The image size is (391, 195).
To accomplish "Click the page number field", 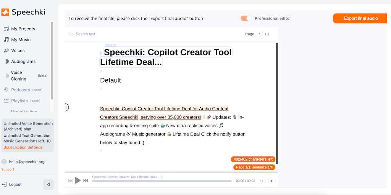I will 260,34.
